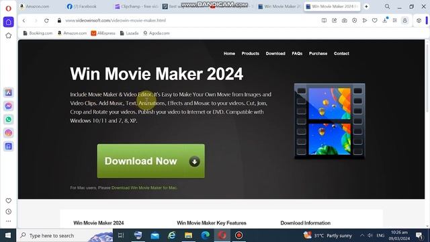Open WhatsApp in the sidebar
Screen dimensions: 430x242
click(x=9, y=120)
